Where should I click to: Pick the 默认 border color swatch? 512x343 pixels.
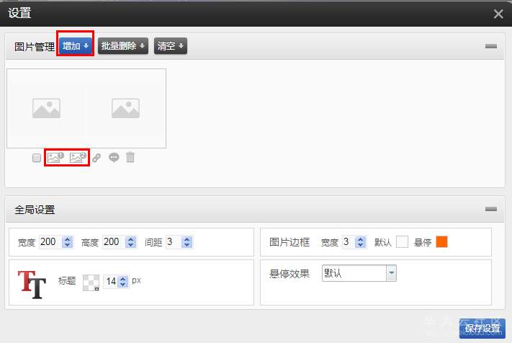click(x=402, y=242)
